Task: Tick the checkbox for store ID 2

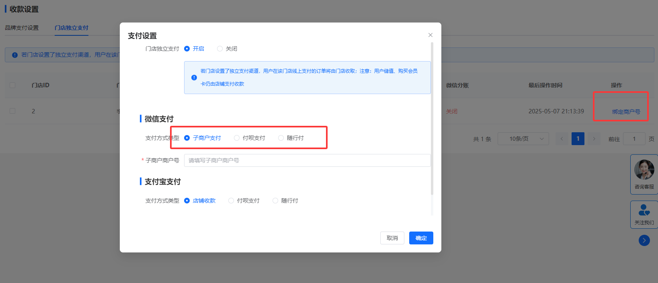Action: (x=12, y=111)
